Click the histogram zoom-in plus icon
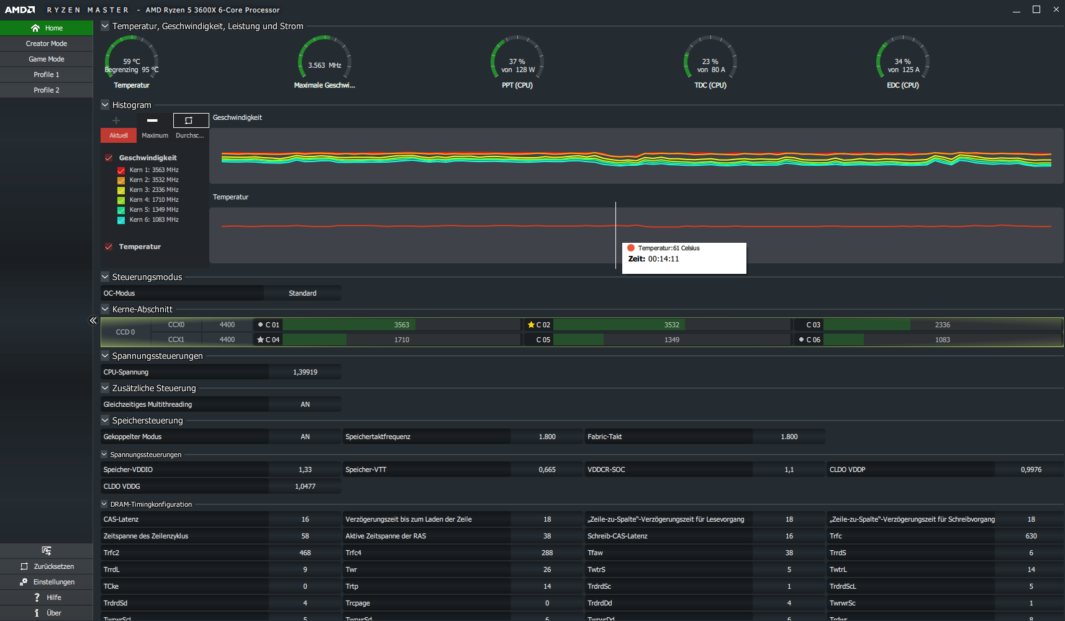This screenshot has width=1065, height=621. coord(116,120)
